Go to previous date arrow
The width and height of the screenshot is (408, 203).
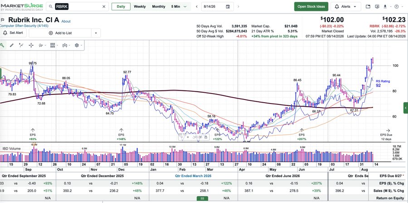click(x=197, y=6)
